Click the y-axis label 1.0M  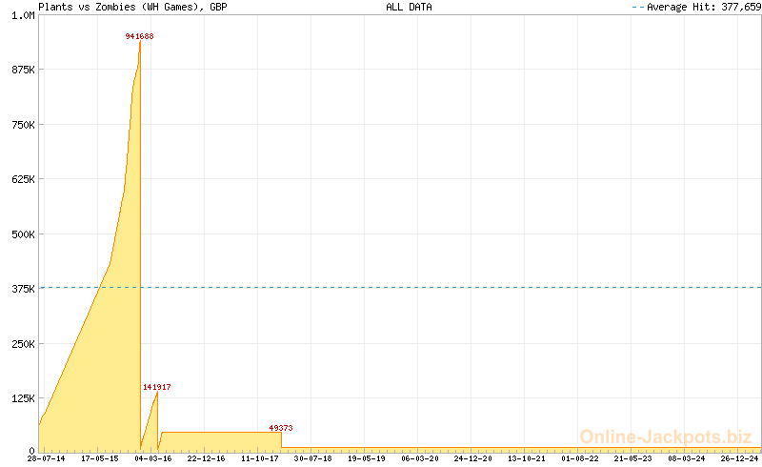[23, 15]
